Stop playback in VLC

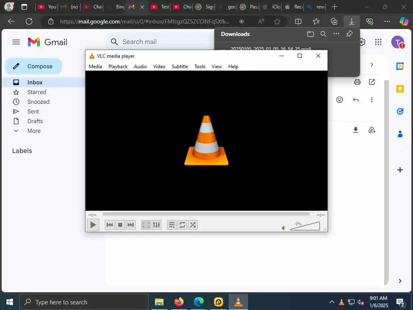point(120,225)
